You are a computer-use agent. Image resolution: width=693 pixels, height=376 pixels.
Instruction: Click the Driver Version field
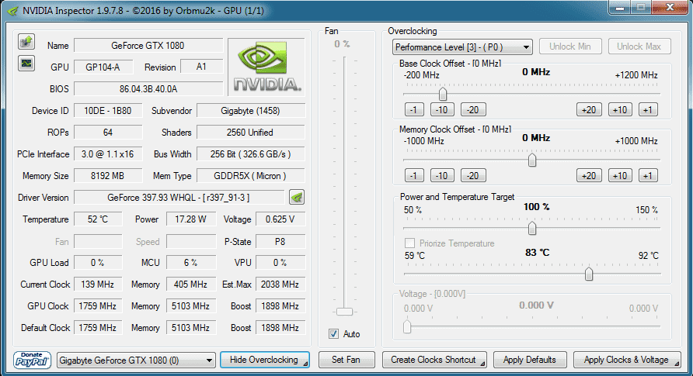[179, 198]
